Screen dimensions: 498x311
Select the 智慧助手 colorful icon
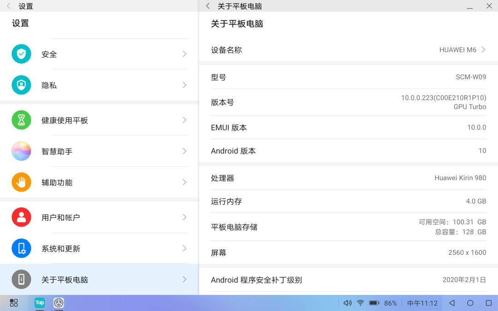click(21, 151)
